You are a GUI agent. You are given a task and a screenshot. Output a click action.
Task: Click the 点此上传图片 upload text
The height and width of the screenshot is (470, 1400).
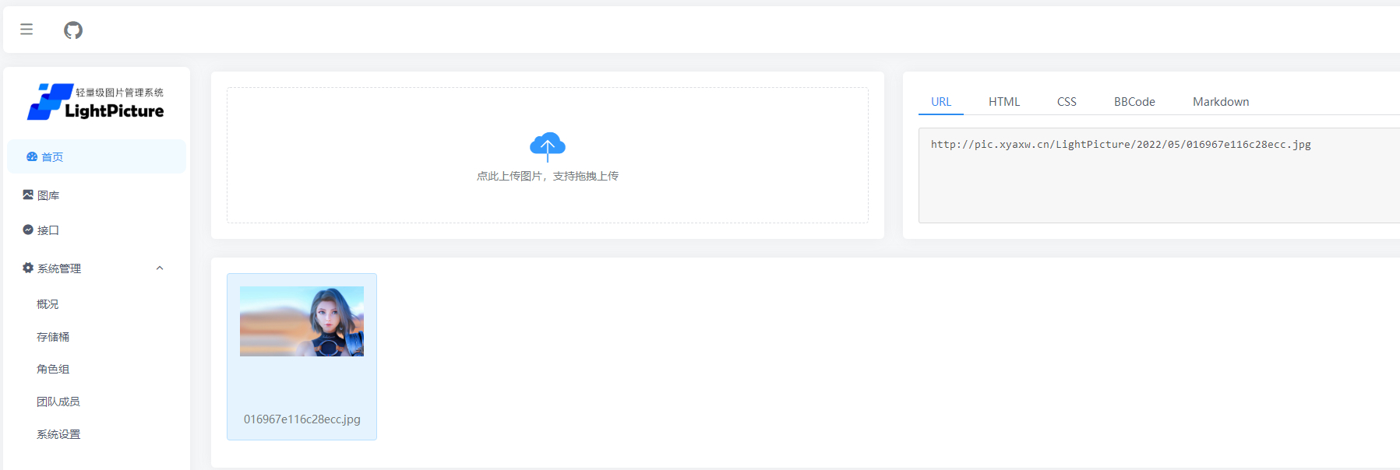click(x=548, y=176)
